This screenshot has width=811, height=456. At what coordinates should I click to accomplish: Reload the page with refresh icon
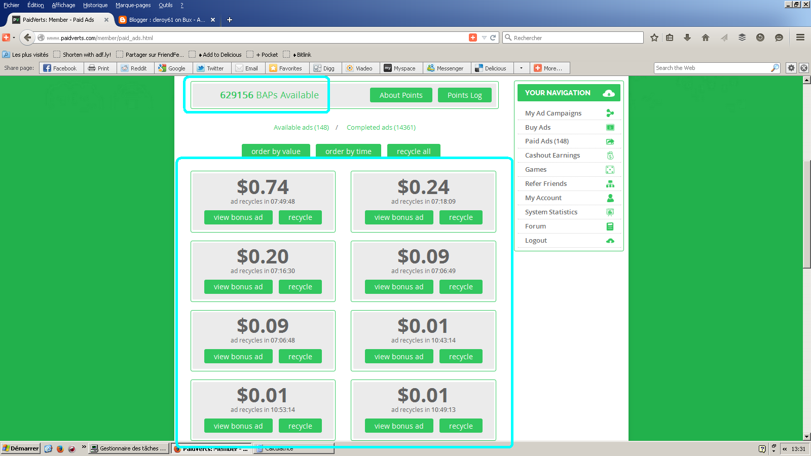click(x=493, y=37)
